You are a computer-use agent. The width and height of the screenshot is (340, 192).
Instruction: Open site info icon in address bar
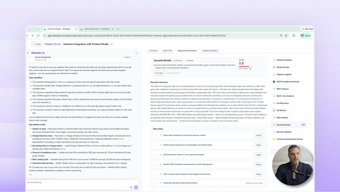[45, 36]
